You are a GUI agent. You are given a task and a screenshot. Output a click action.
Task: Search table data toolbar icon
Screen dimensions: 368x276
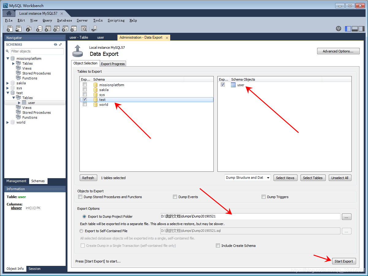coord(84,29)
